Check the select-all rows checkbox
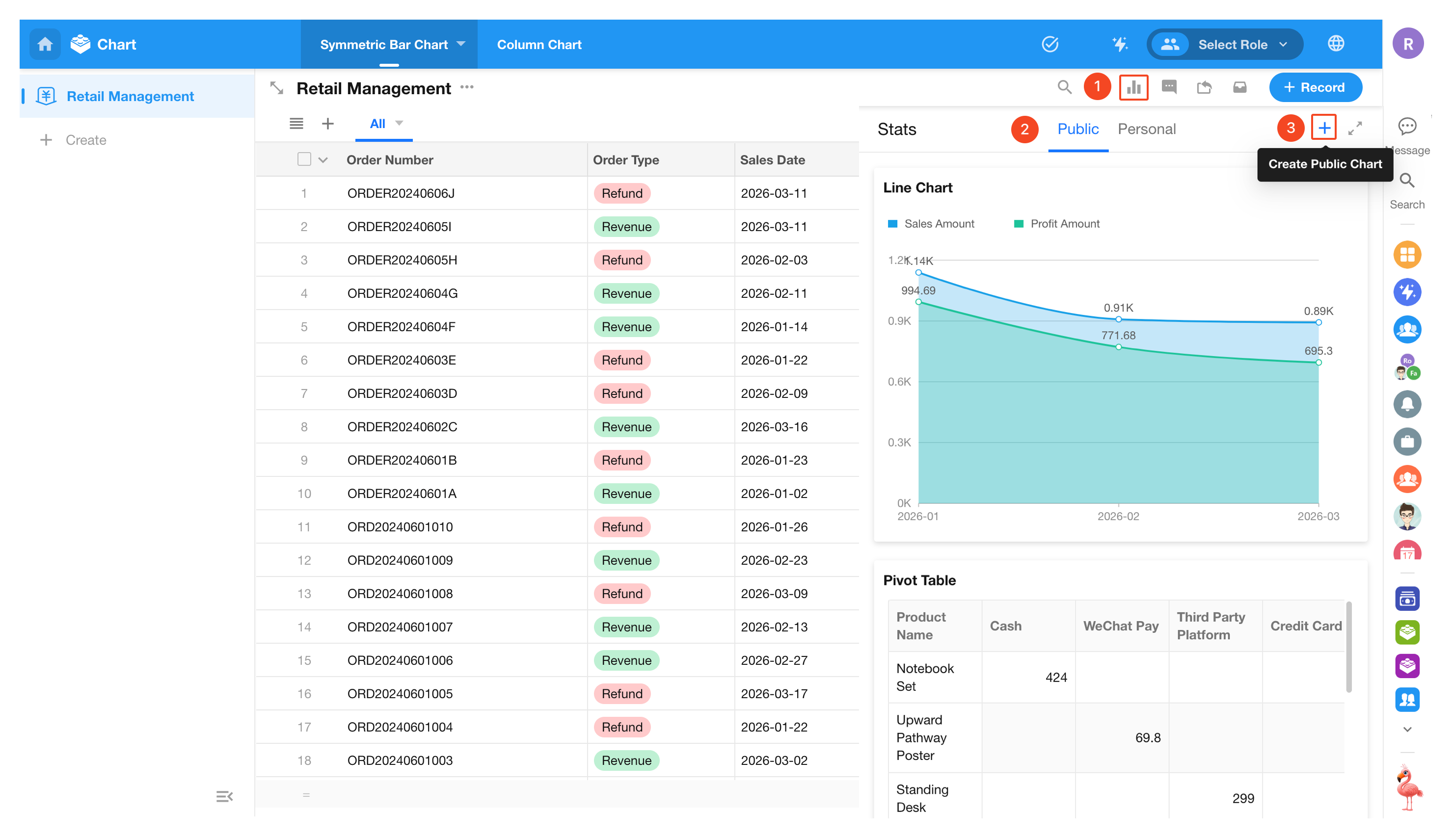The width and height of the screenshot is (1453, 838). point(304,159)
